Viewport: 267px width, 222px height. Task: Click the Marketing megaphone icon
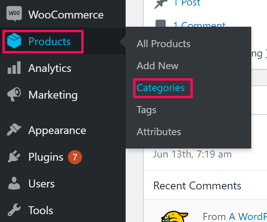click(x=14, y=95)
